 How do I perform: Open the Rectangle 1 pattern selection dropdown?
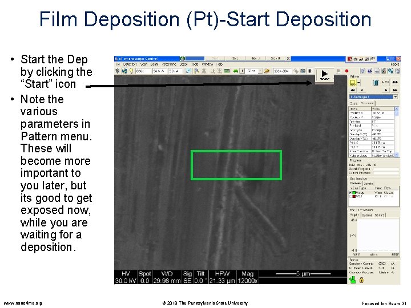[x=396, y=97]
